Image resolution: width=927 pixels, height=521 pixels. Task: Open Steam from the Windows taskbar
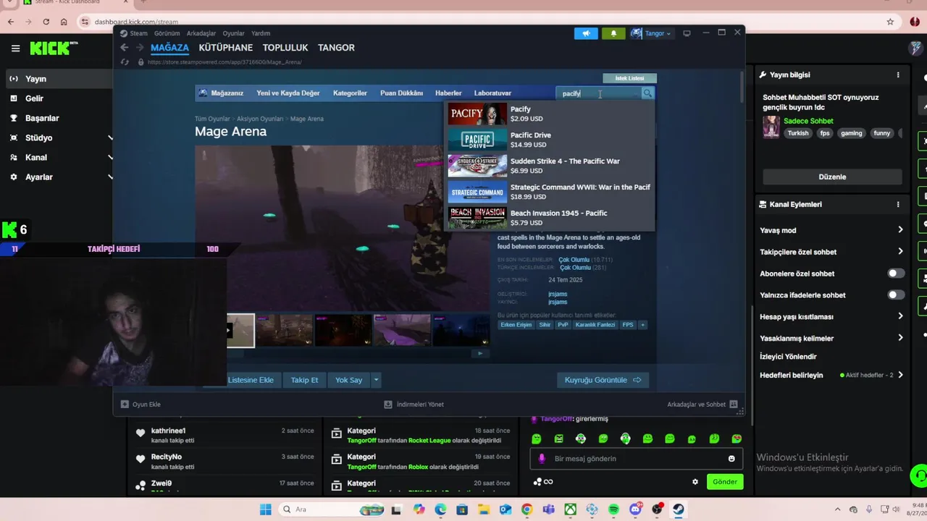coord(679,509)
